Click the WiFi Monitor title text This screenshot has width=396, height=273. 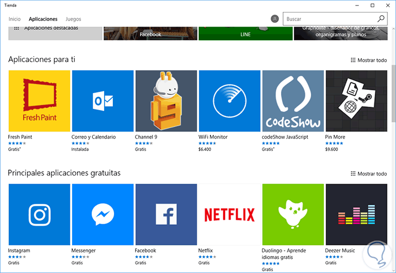(213, 137)
